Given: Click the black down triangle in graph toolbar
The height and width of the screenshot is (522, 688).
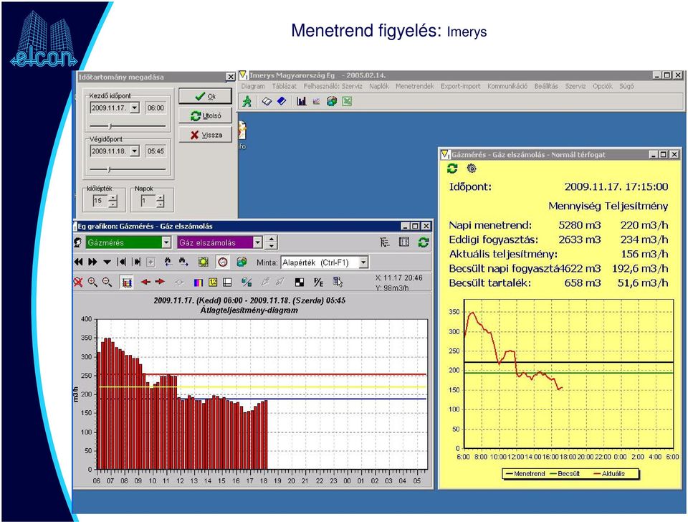Looking at the screenshot, I should pyautogui.click(x=107, y=262).
